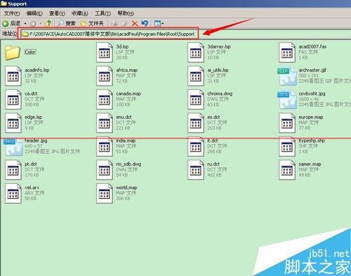
Task: Click the Support title bar folder icon
Action: pyautogui.click(x=4, y=4)
